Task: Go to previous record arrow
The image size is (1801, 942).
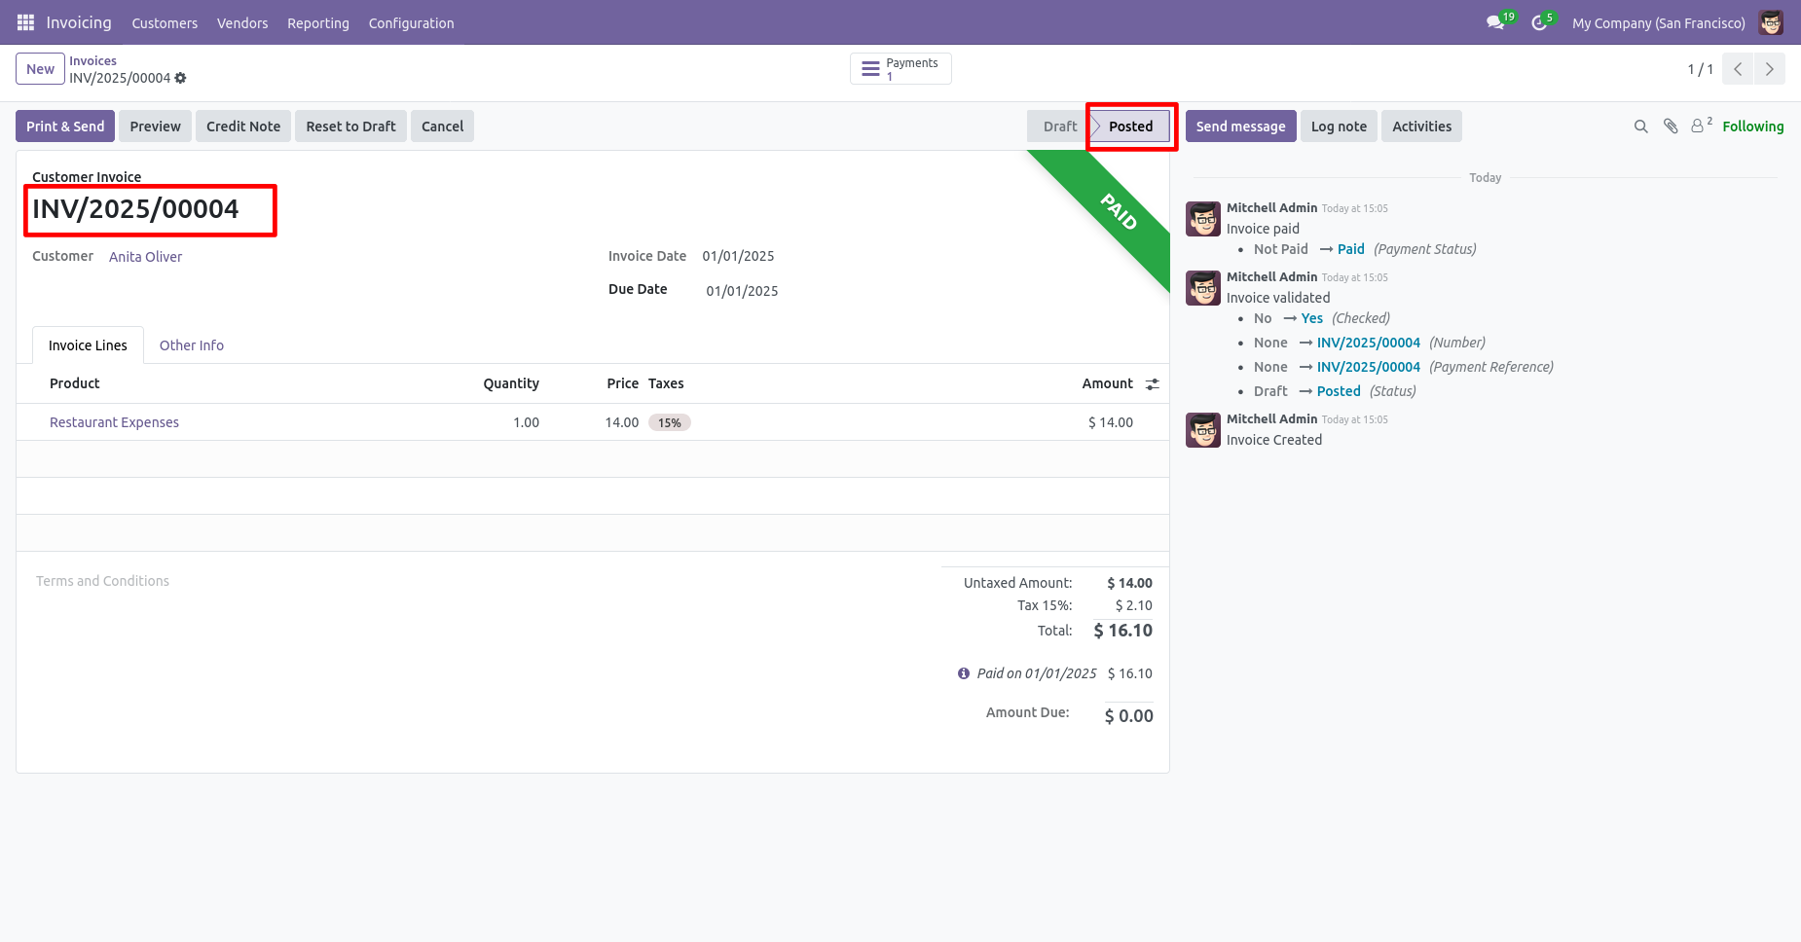Action: tap(1738, 69)
